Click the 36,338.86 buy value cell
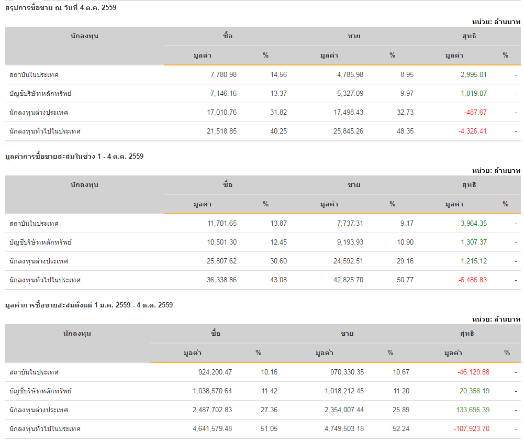524x441 pixels. click(221, 280)
